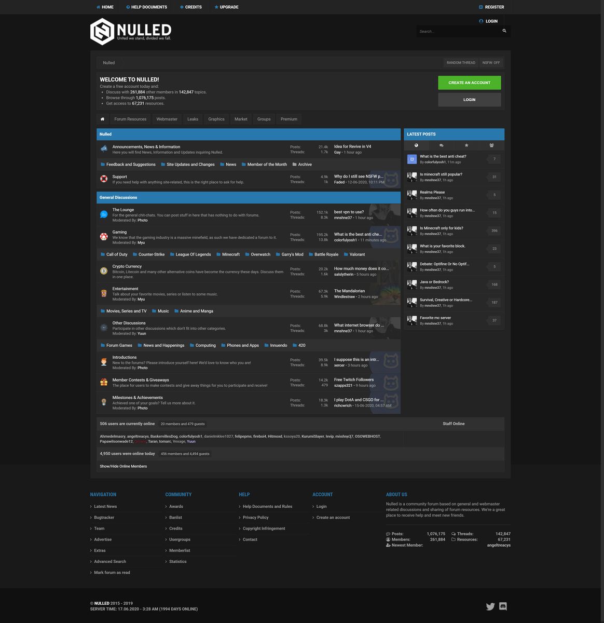This screenshot has height=623, width=604.
Task: Select the star tab in Latest Posts
Action: [466, 145]
